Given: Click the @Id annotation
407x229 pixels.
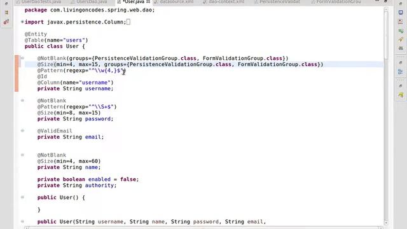Looking at the screenshot, I should click(x=42, y=76).
